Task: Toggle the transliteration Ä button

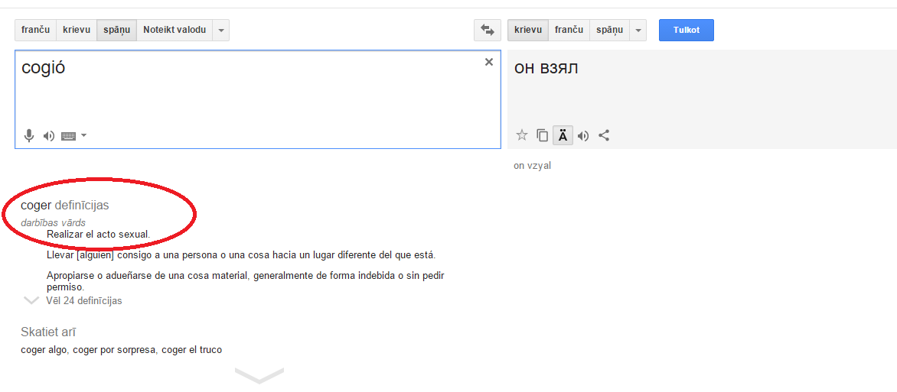Action: click(563, 135)
